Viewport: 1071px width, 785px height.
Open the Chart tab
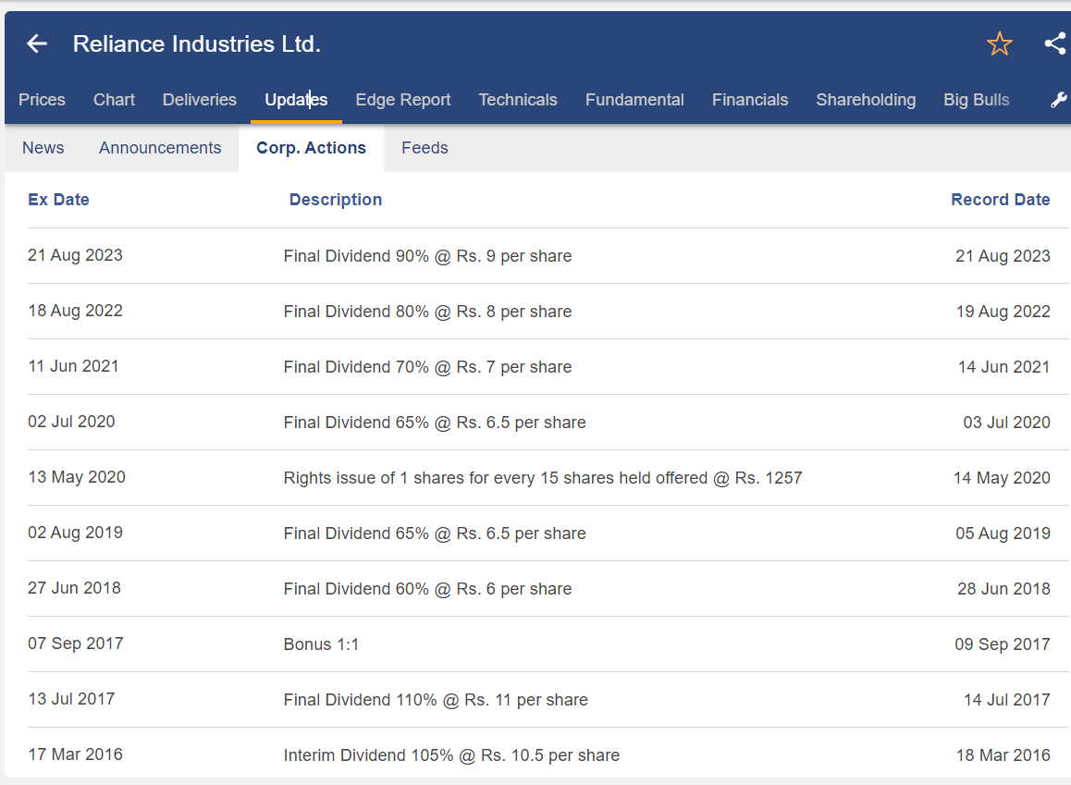point(114,100)
